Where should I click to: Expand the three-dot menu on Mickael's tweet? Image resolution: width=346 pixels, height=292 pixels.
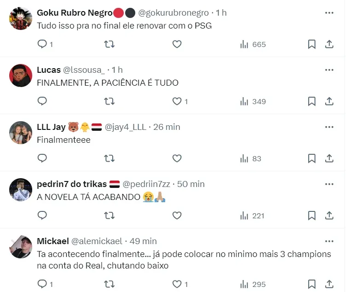(x=329, y=241)
